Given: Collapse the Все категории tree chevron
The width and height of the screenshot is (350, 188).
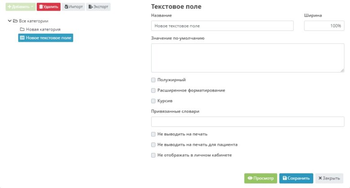Looking at the screenshot, I should click(9, 21).
